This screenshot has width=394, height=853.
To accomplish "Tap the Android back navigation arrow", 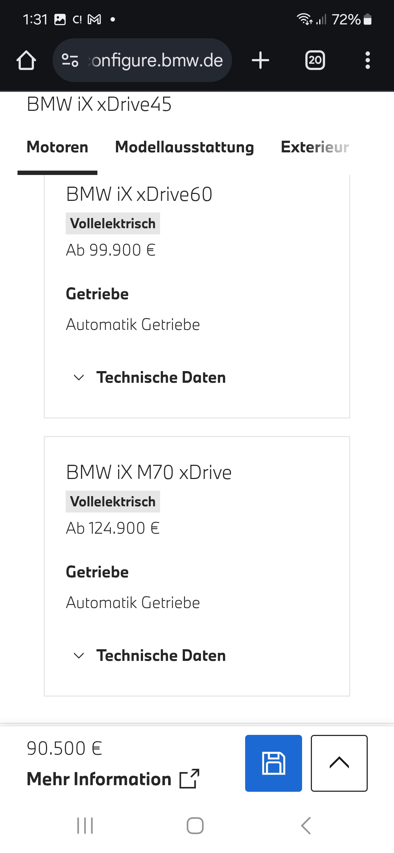I will click(x=306, y=825).
